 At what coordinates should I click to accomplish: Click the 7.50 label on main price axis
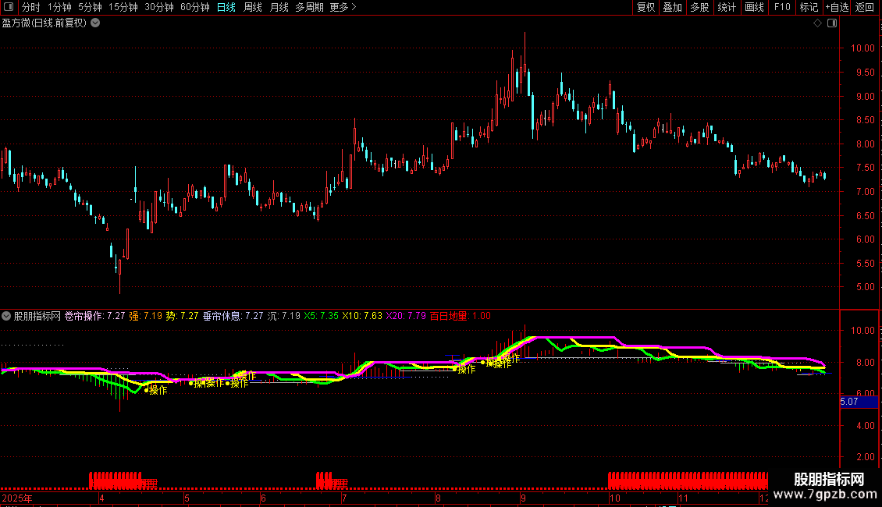tap(865, 168)
